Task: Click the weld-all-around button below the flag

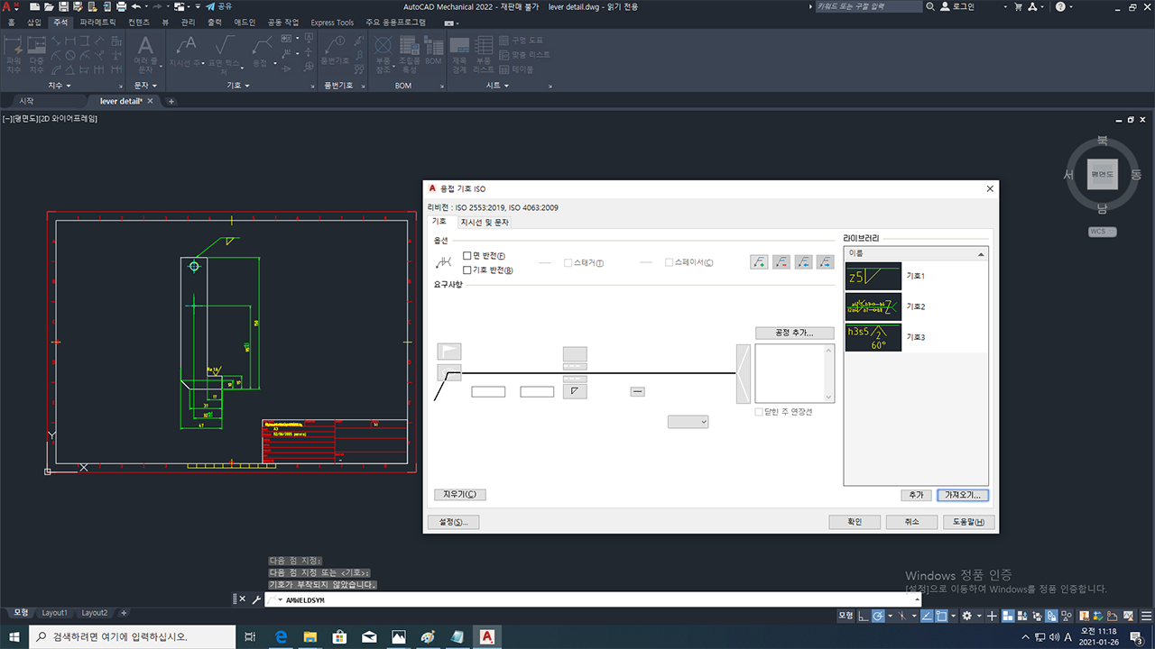Action: [x=449, y=372]
